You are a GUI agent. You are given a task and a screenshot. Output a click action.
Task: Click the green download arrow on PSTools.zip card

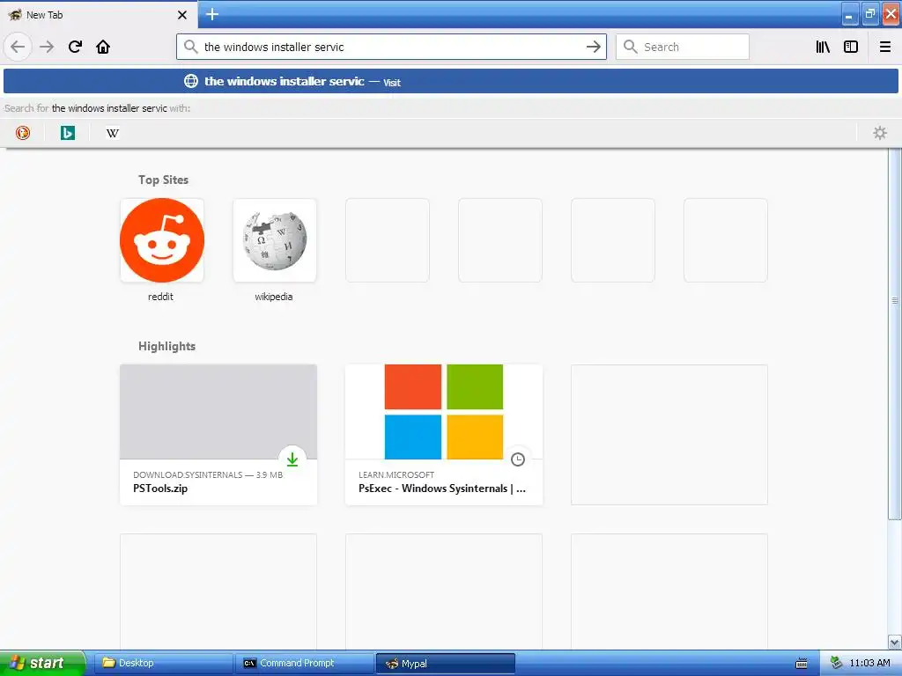coord(292,459)
